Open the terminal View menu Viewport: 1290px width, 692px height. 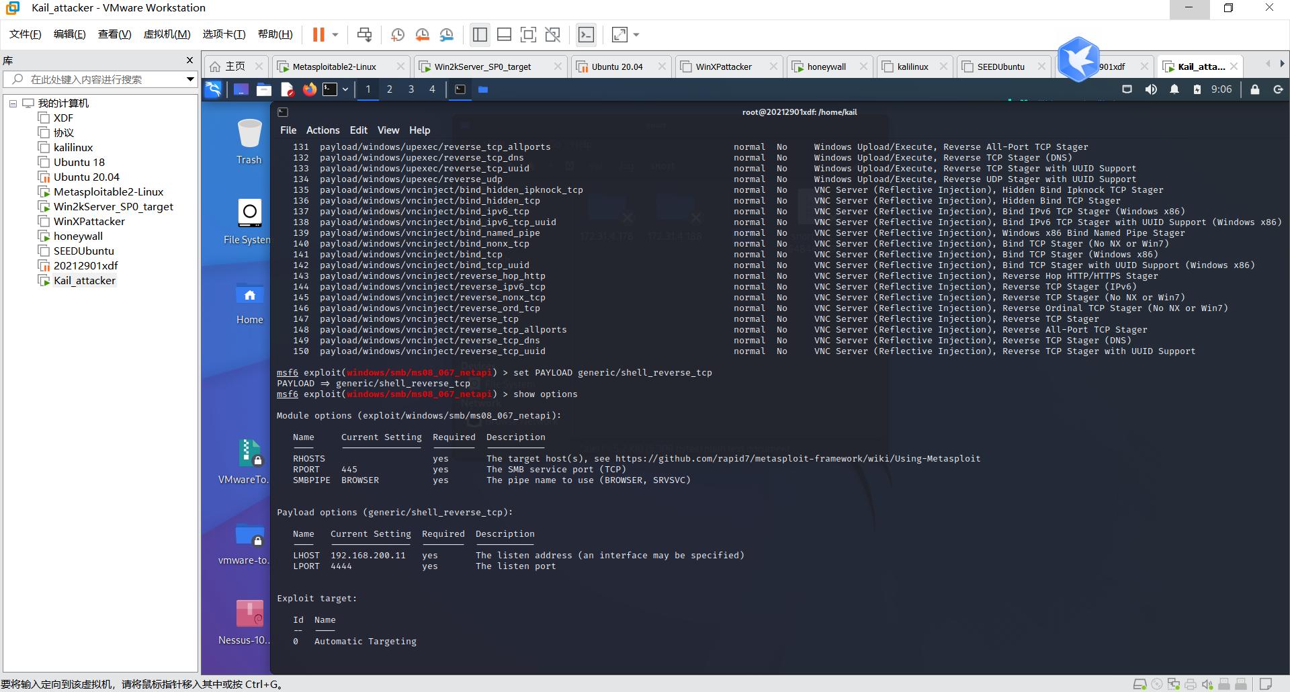click(388, 130)
